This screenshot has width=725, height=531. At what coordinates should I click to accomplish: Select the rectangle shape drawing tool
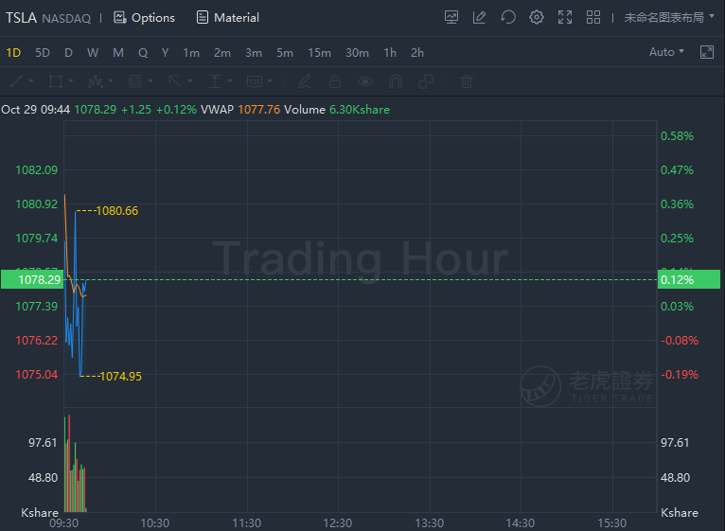click(56, 81)
